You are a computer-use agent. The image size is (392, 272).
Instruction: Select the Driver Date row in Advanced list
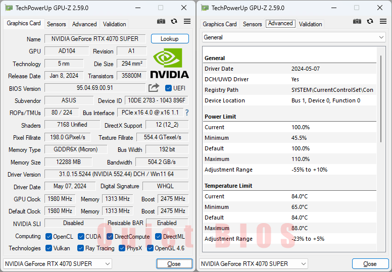pyautogui.click(x=290, y=69)
